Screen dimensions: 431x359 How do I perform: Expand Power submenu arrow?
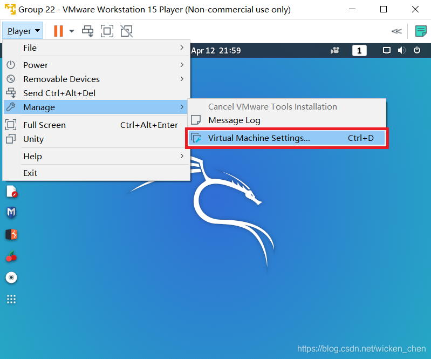pyautogui.click(x=182, y=65)
